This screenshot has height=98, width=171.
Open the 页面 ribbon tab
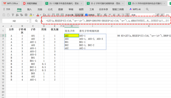pos(40,9)
